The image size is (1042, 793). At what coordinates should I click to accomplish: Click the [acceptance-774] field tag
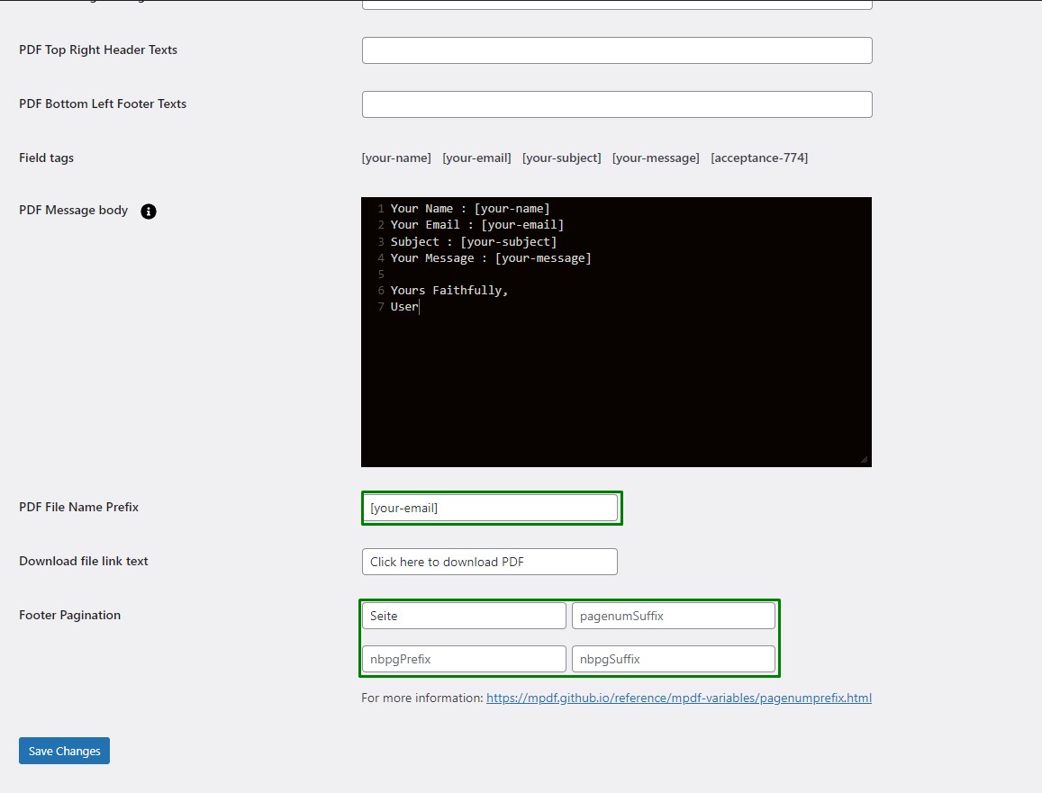[x=758, y=158]
